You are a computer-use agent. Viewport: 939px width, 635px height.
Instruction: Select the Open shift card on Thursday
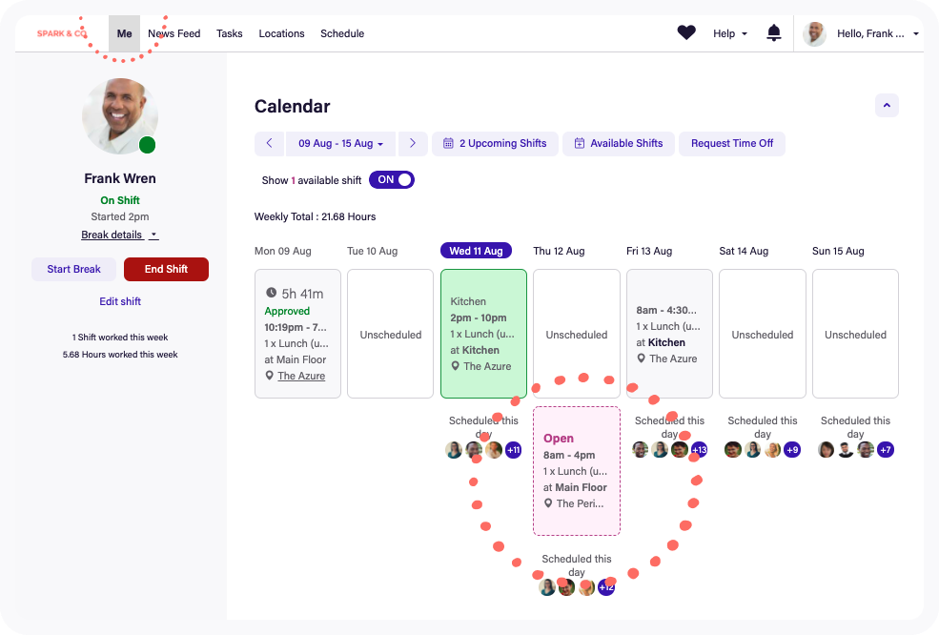577,471
